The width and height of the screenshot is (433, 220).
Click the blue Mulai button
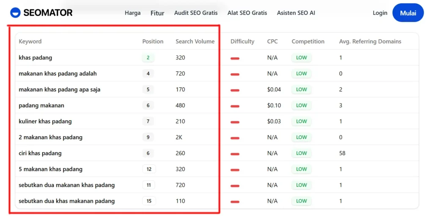(408, 13)
